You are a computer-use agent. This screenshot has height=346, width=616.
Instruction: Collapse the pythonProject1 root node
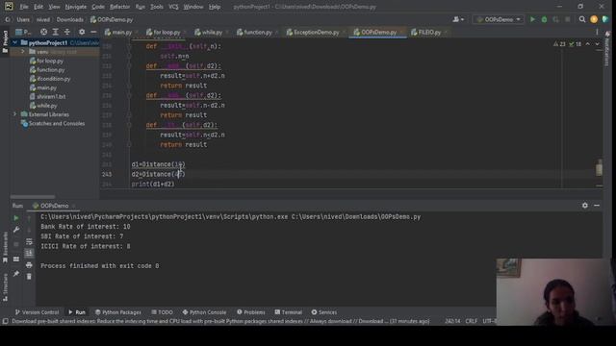click(15, 42)
